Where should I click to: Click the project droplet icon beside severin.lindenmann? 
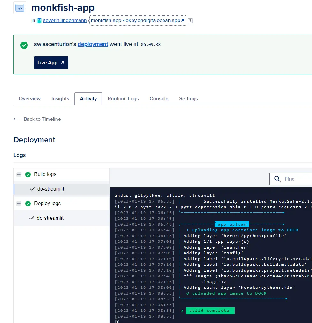(x=39, y=20)
